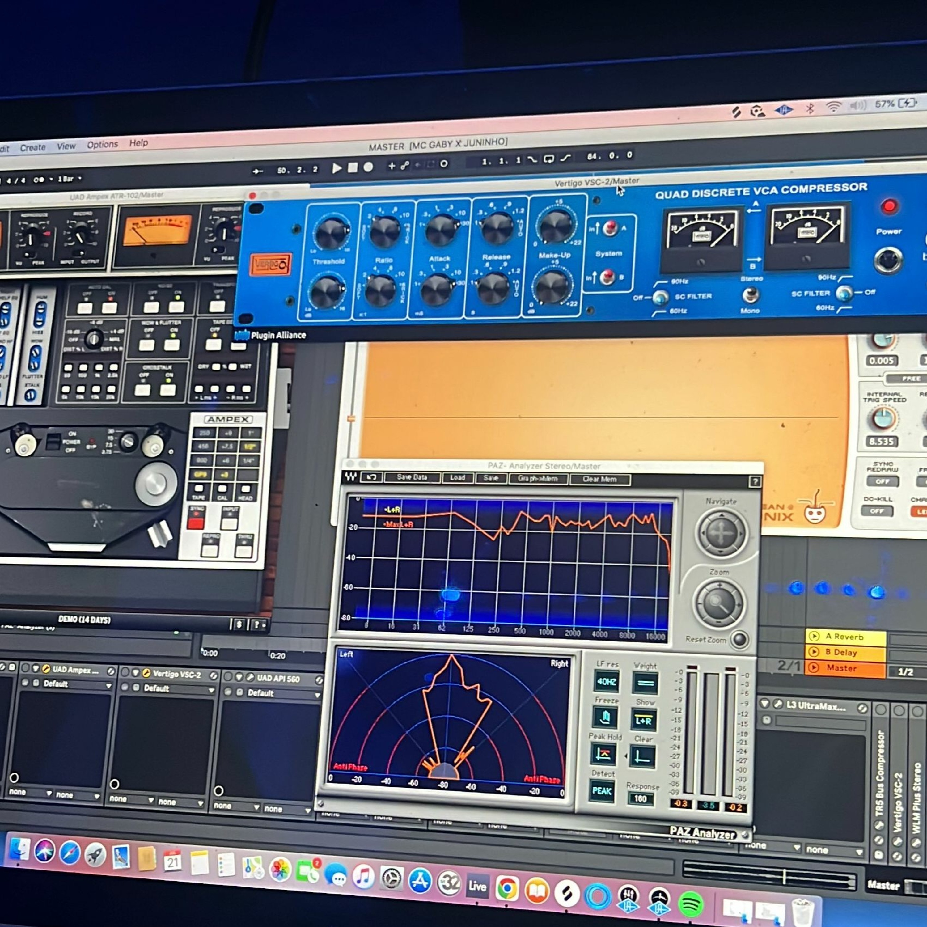This screenshot has width=927, height=927.
Task: Click the Vertigo VSC-2 device wrench icon
Action: (146, 673)
